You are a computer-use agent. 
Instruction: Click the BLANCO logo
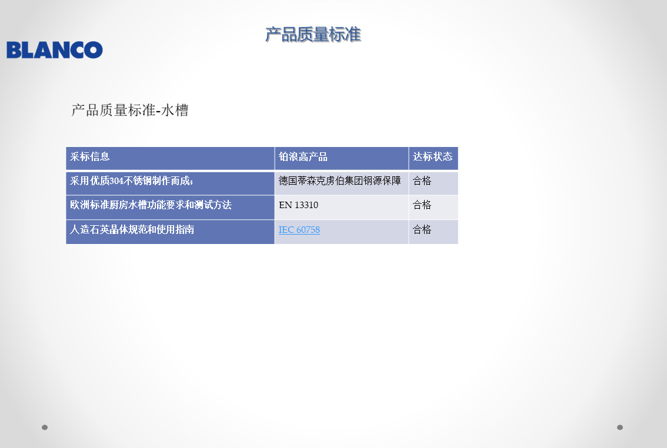(x=55, y=50)
